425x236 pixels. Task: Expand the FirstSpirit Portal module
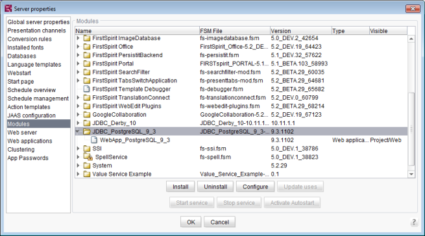(79, 64)
